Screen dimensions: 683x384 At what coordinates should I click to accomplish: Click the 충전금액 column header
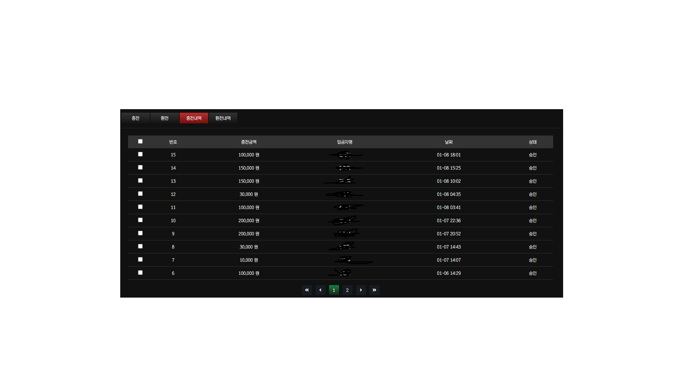coord(249,142)
